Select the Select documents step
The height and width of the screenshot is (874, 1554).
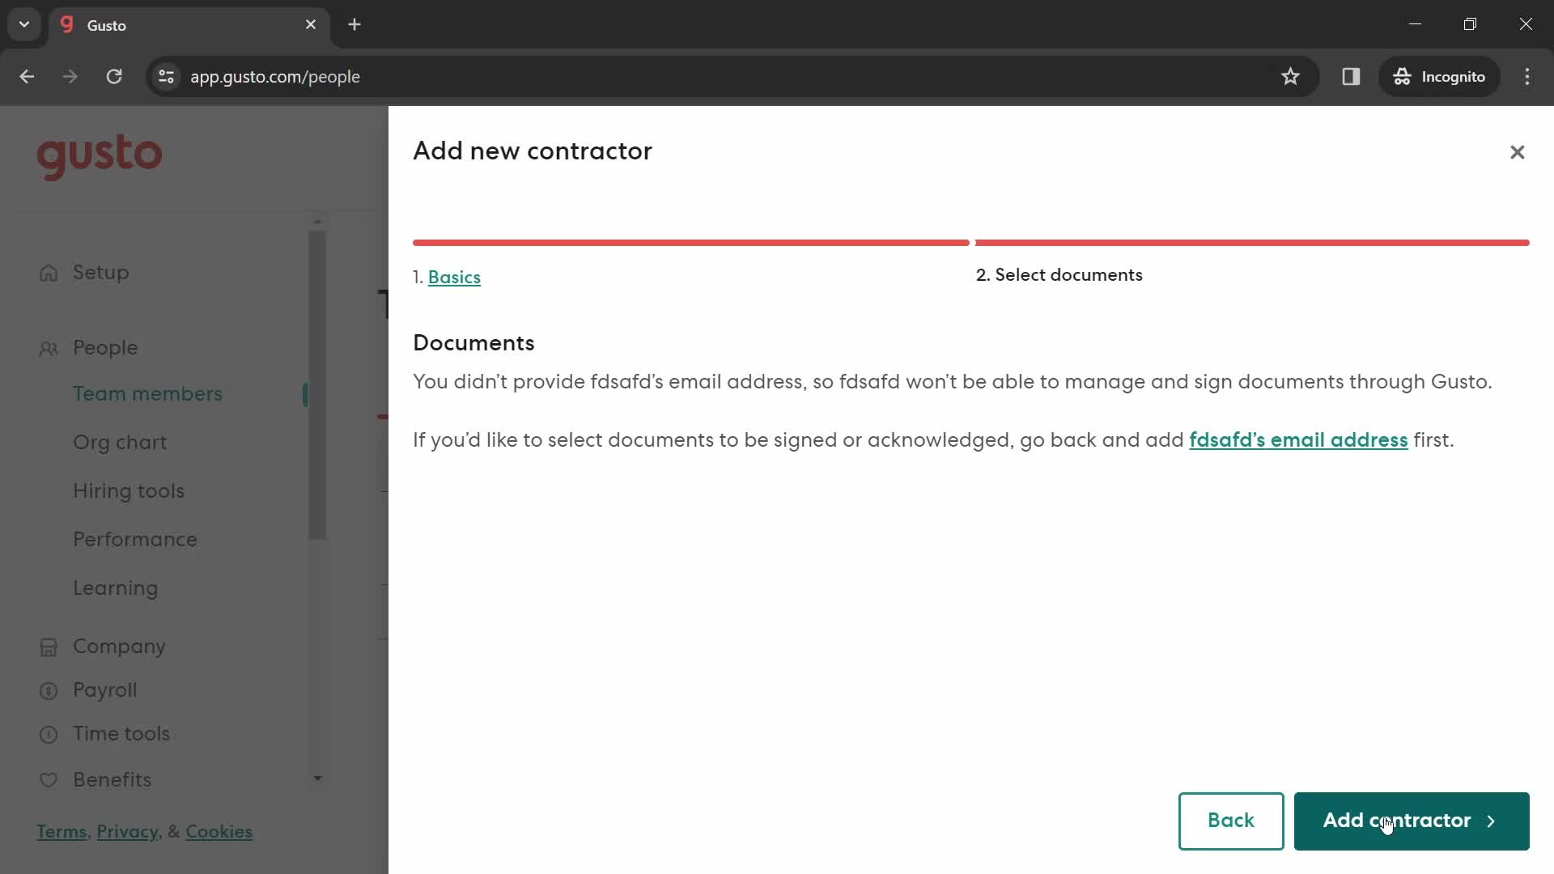(1059, 275)
